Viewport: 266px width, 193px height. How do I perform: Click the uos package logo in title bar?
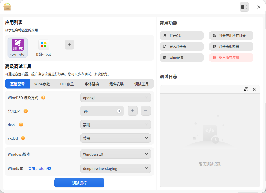pos(7,7)
